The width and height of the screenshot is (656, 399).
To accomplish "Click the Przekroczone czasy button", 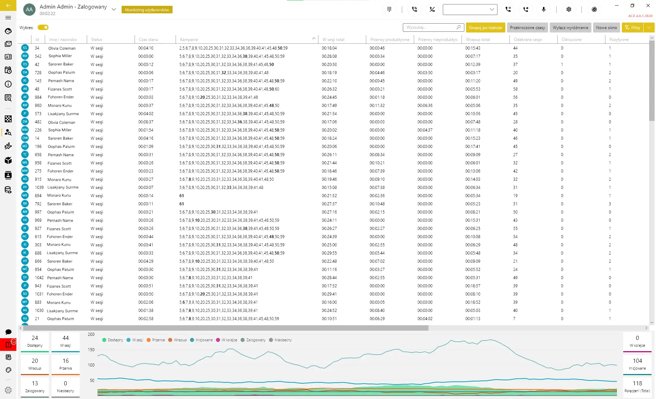I will [527, 28].
